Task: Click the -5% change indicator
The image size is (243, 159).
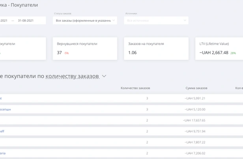Action: [66, 53]
